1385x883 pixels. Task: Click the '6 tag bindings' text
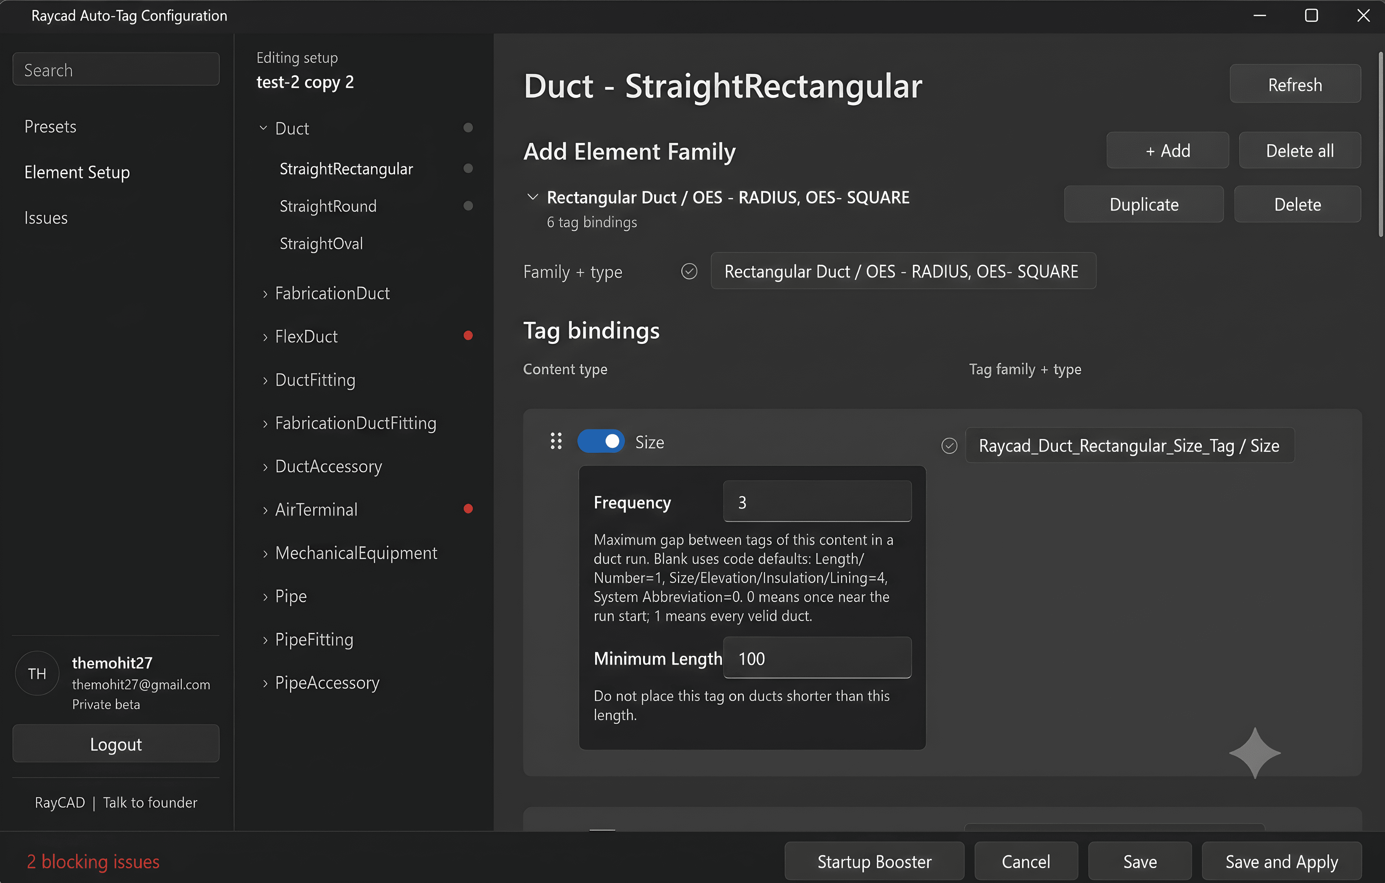[x=592, y=222]
